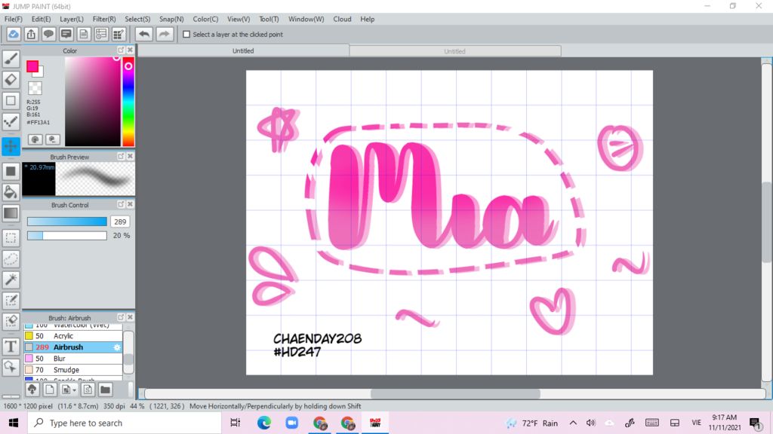Screen dimensions: 773x434
Task: Select the Smudge brush
Action: click(x=73, y=370)
